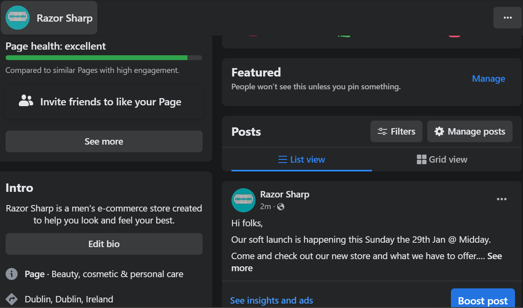Viewport: 523px width, 308px height.
Task: Click the globe public audience icon
Action: tap(281, 207)
